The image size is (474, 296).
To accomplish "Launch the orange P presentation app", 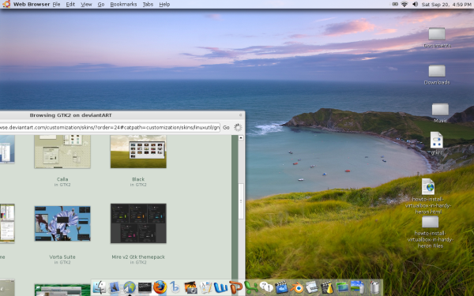I will [x=235, y=287].
